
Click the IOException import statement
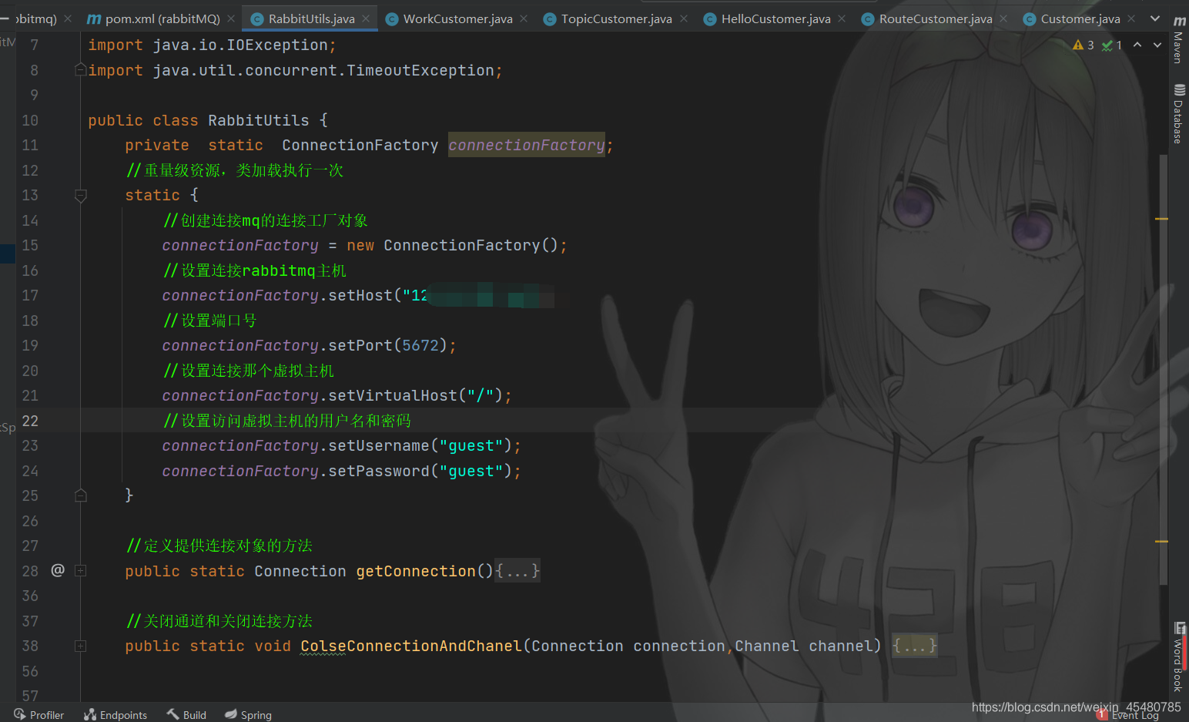[212, 45]
